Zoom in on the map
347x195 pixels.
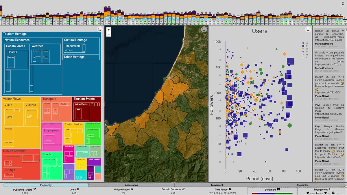coord(109,30)
